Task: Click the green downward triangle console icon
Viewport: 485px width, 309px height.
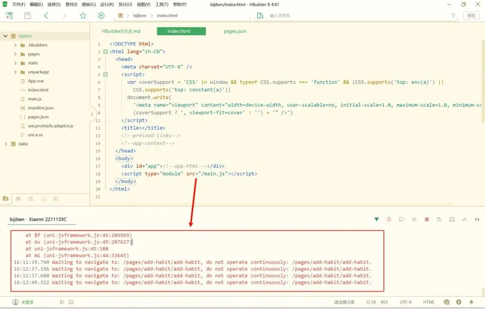Action: (x=376, y=219)
